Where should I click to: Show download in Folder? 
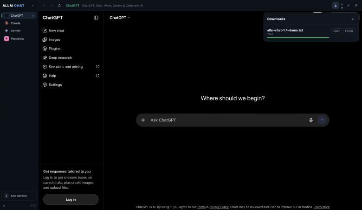349,31
